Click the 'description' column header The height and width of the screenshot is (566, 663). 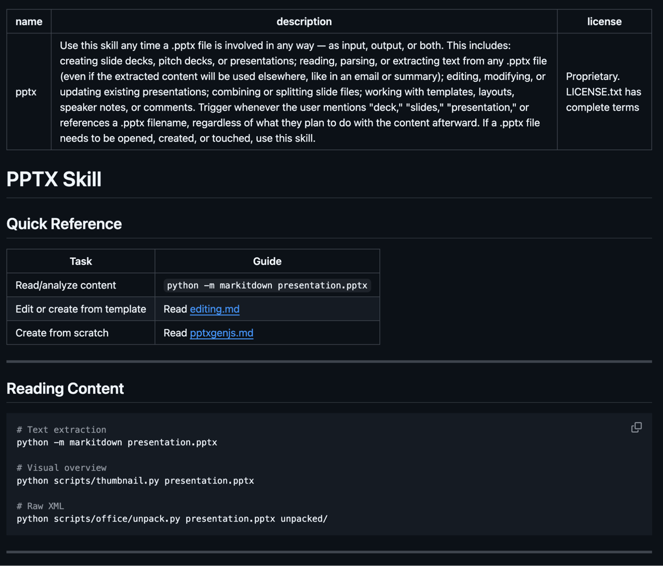click(304, 22)
